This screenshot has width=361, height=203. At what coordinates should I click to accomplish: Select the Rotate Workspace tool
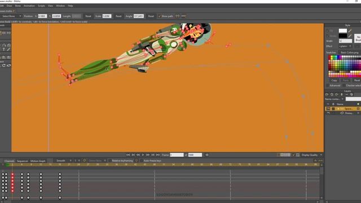pos(4,65)
